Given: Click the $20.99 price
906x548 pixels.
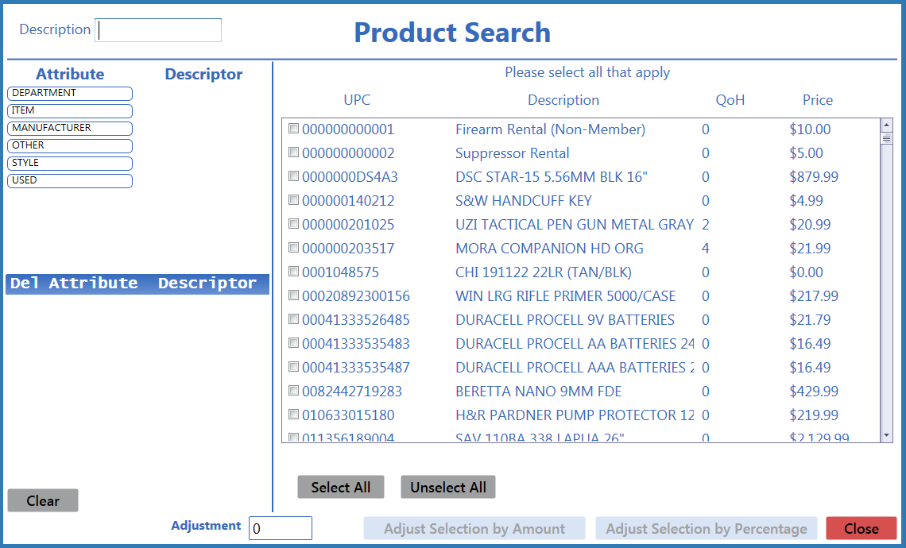Looking at the screenshot, I should point(810,225).
